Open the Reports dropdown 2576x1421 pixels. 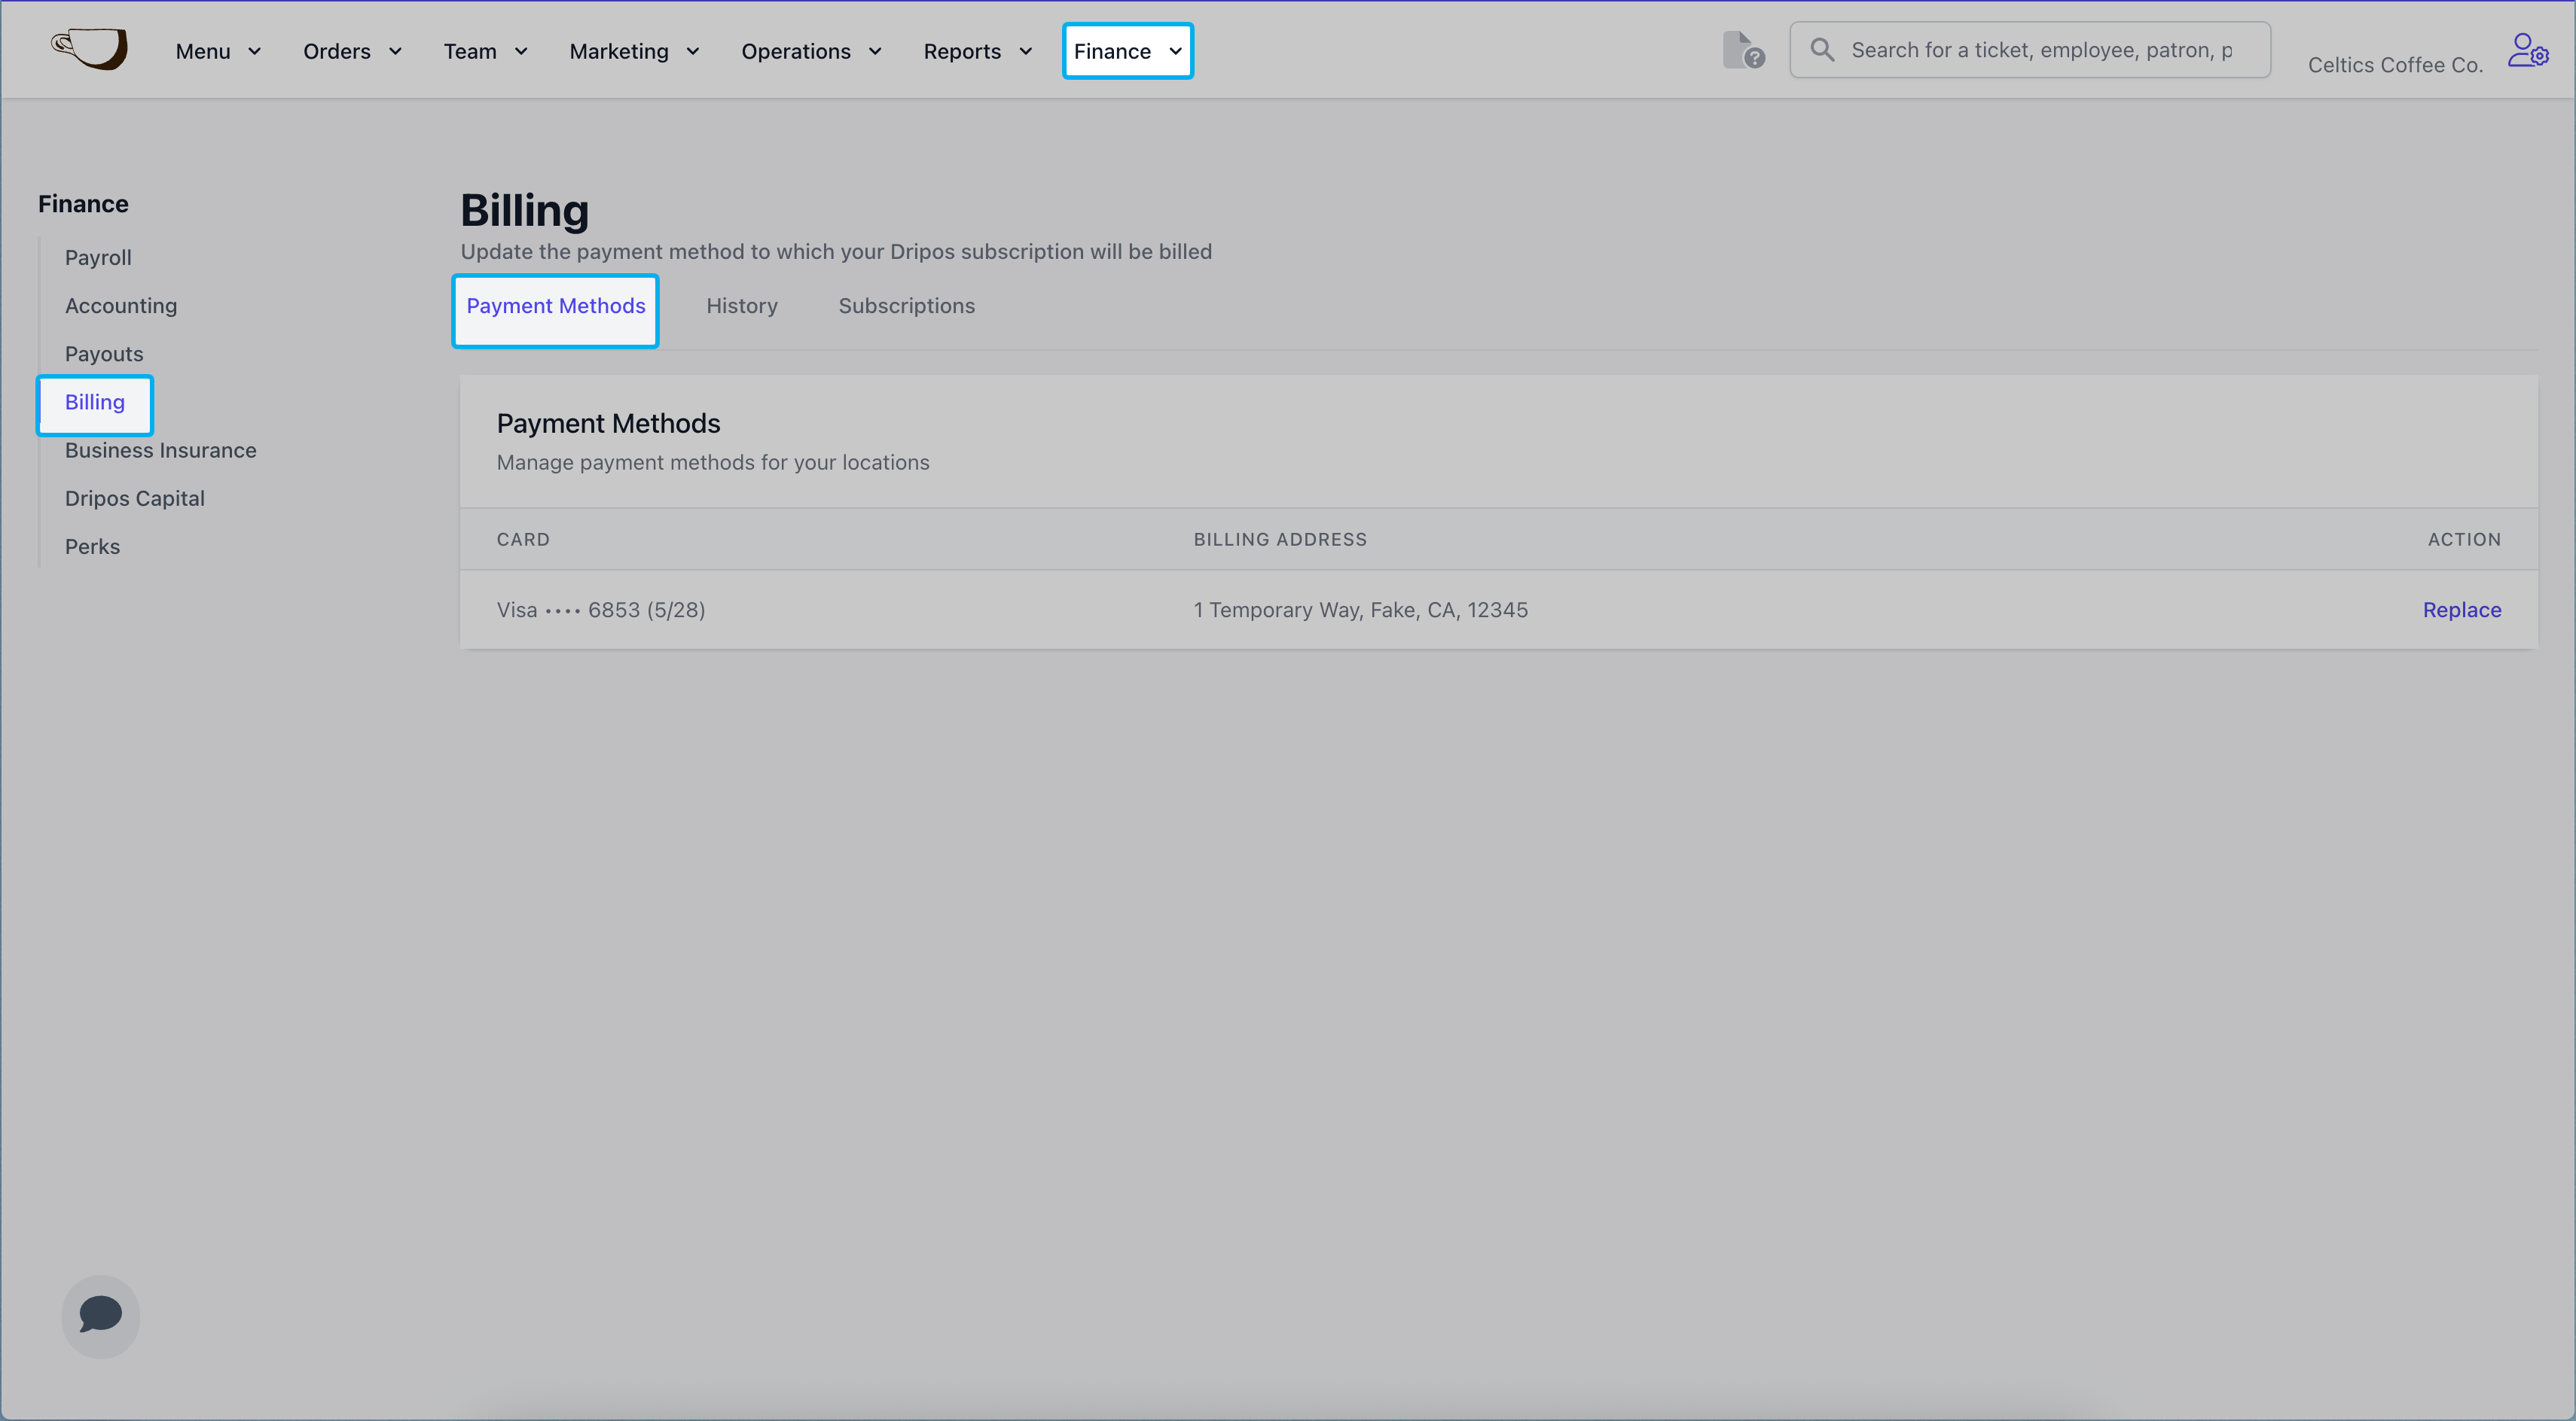[977, 51]
